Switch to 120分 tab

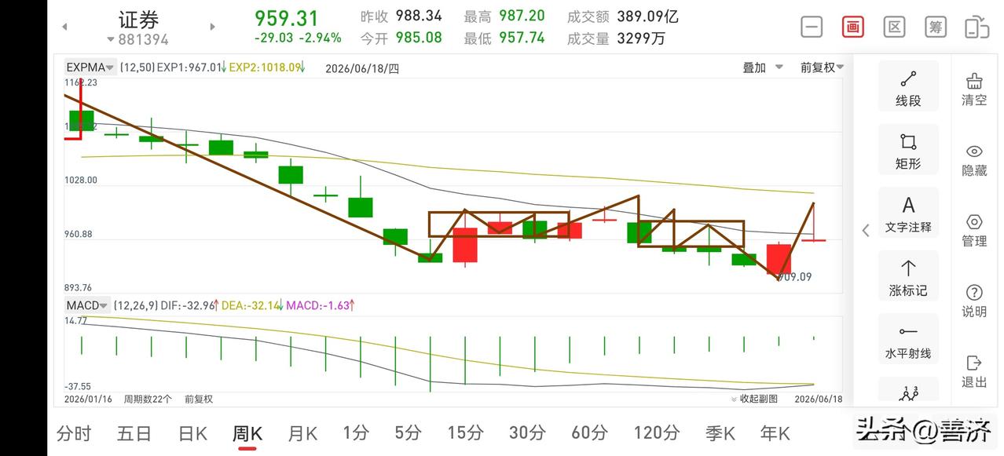tap(657, 433)
